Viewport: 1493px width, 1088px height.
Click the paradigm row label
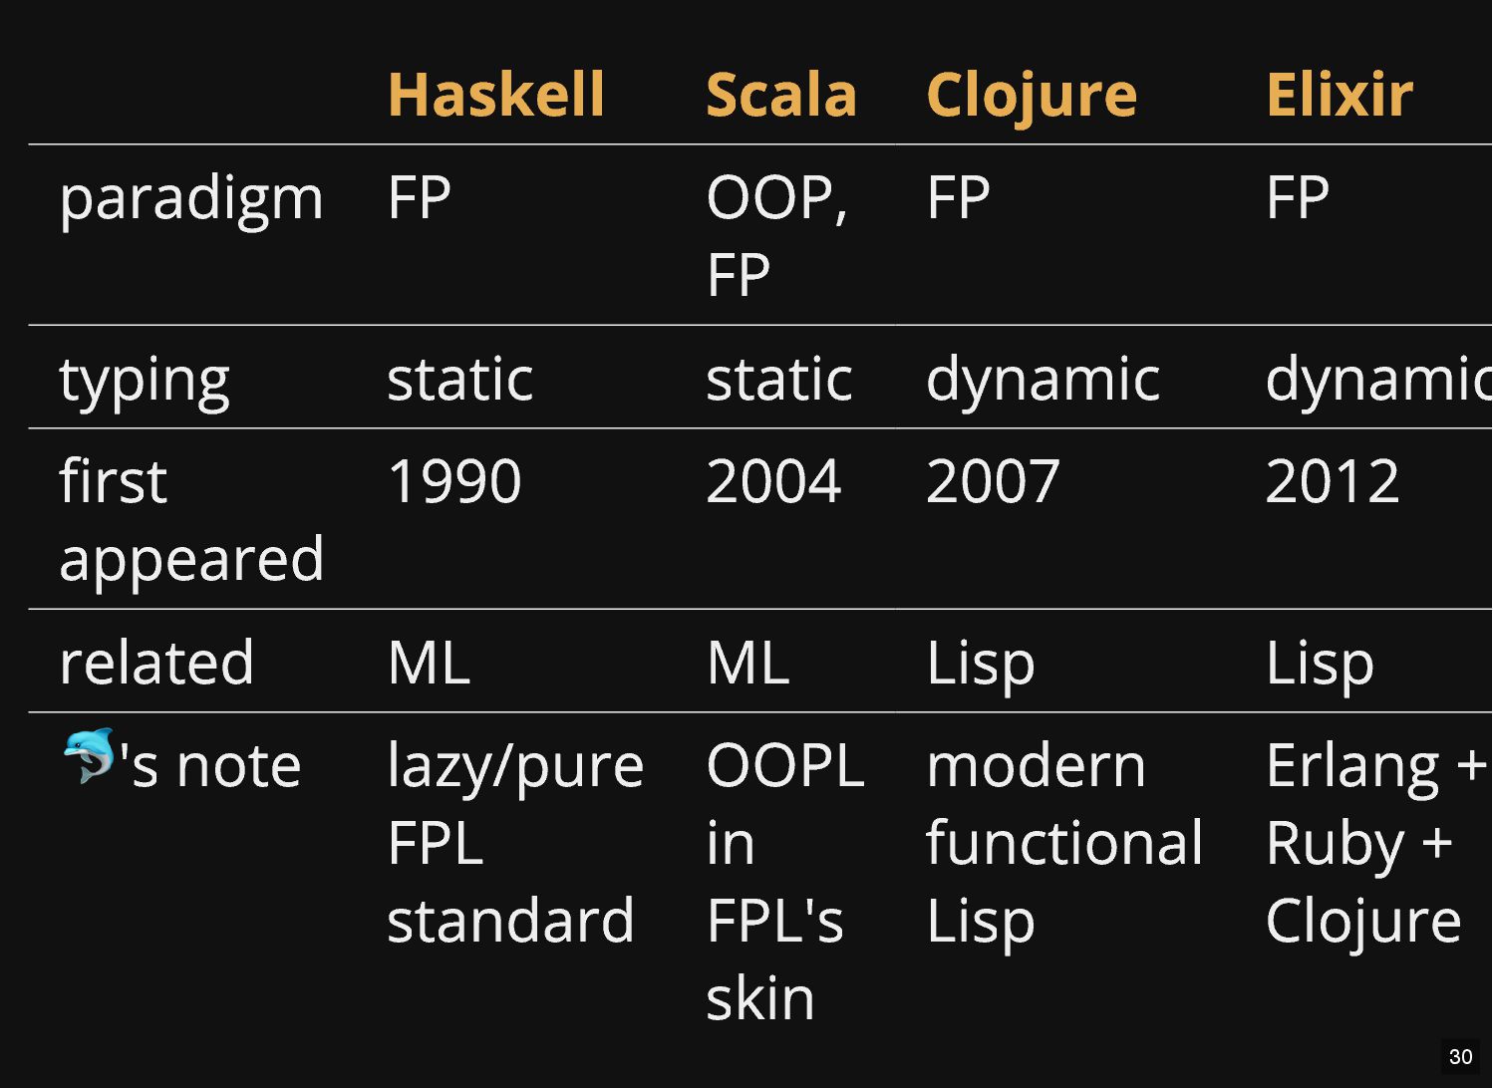coord(191,198)
